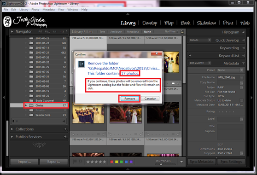Screen dimensions: 257x175
Task: Select the red color label swatch
Action: coord(112,162)
